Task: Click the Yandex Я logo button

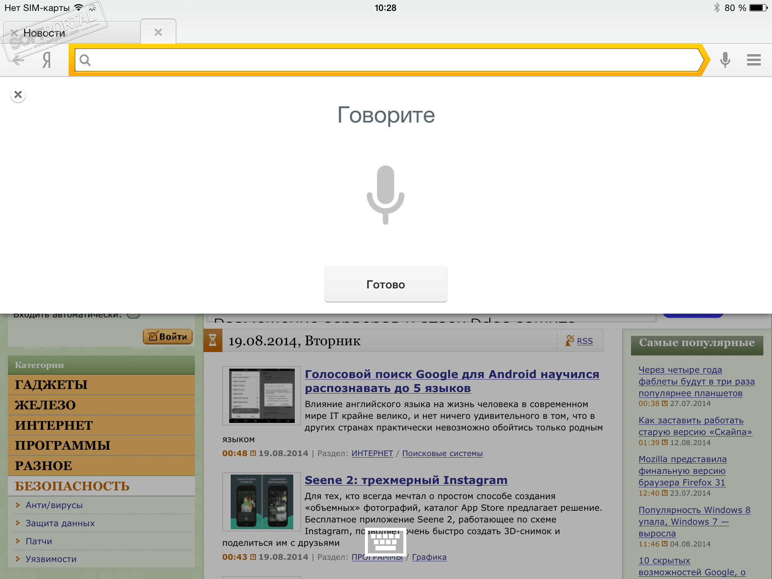Action: (46, 60)
